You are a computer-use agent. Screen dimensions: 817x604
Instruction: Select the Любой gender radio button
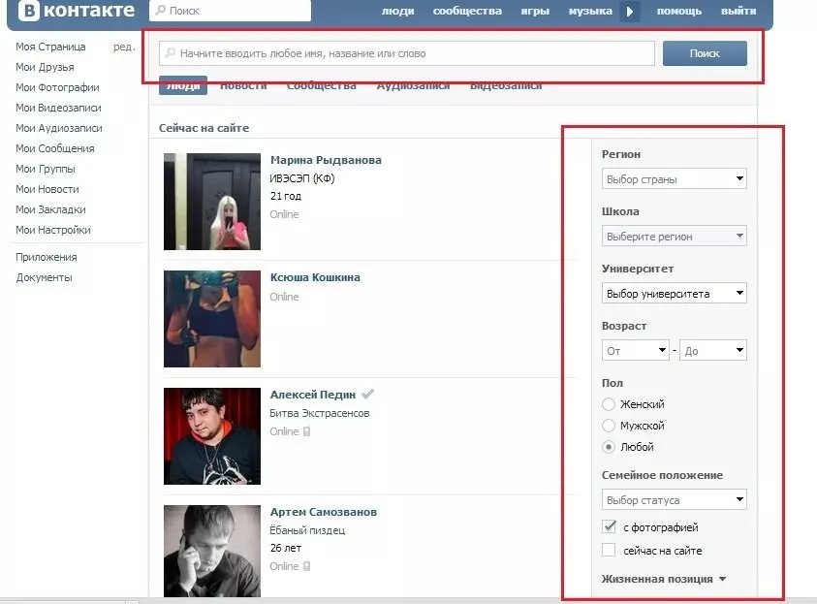[608, 447]
